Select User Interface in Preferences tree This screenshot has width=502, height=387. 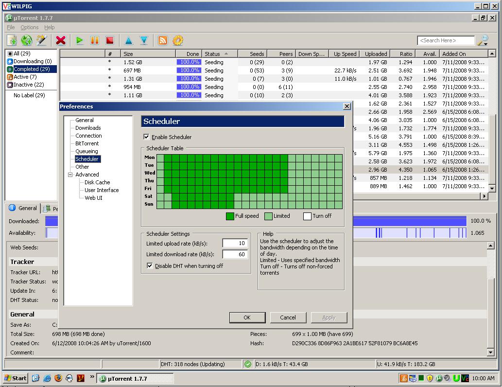point(102,190)
